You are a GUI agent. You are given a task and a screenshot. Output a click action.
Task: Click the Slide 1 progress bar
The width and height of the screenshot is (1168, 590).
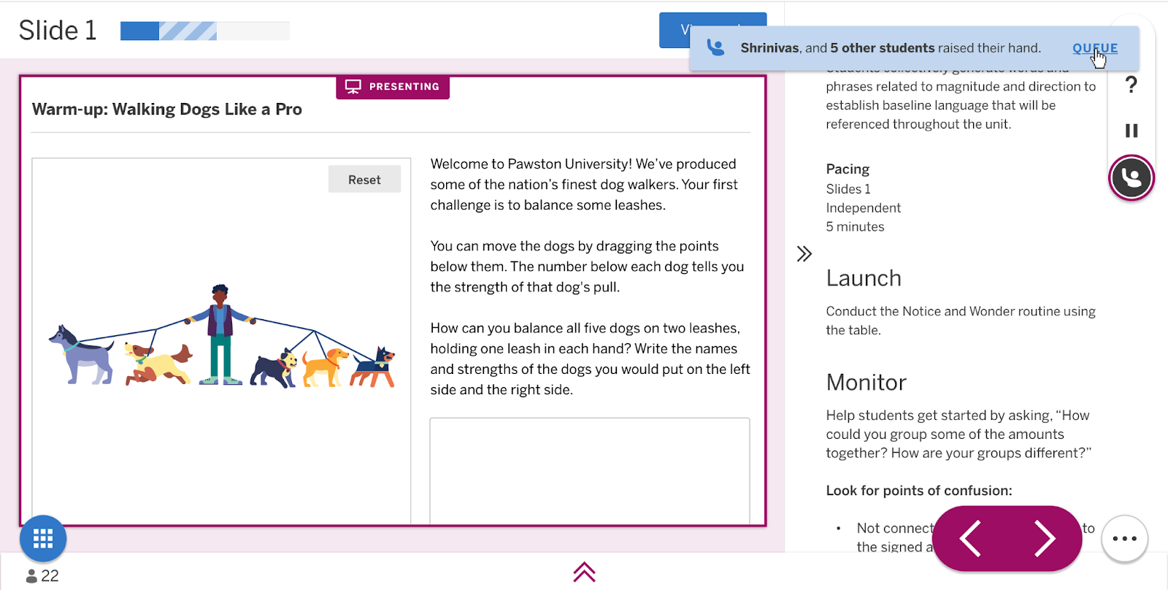(x=205, y=31)
